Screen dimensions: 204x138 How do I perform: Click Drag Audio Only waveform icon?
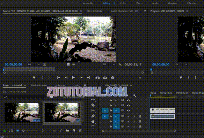tap(74, 64)
